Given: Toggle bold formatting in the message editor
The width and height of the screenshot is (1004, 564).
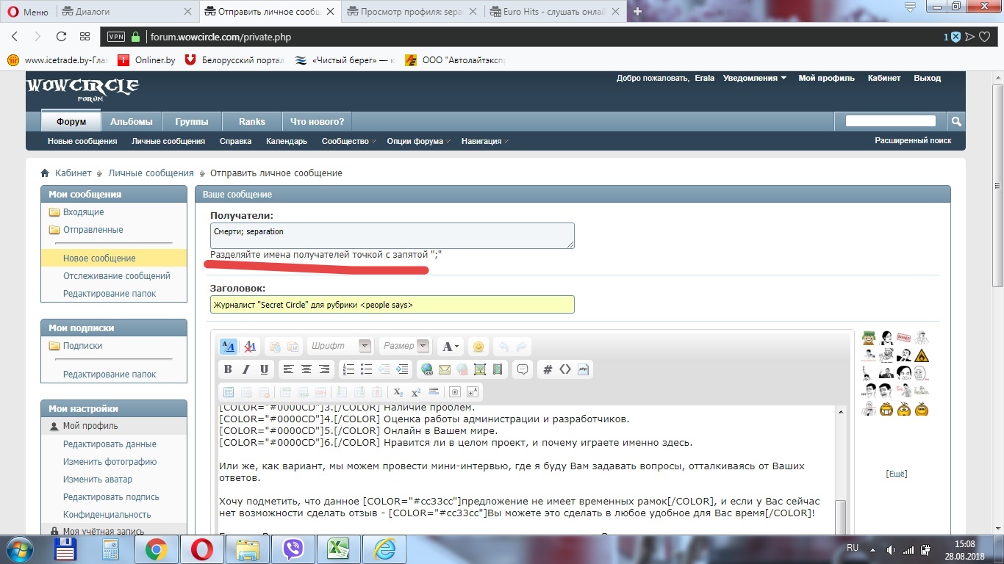Looking at the screenshot, I should pos(228,369).
